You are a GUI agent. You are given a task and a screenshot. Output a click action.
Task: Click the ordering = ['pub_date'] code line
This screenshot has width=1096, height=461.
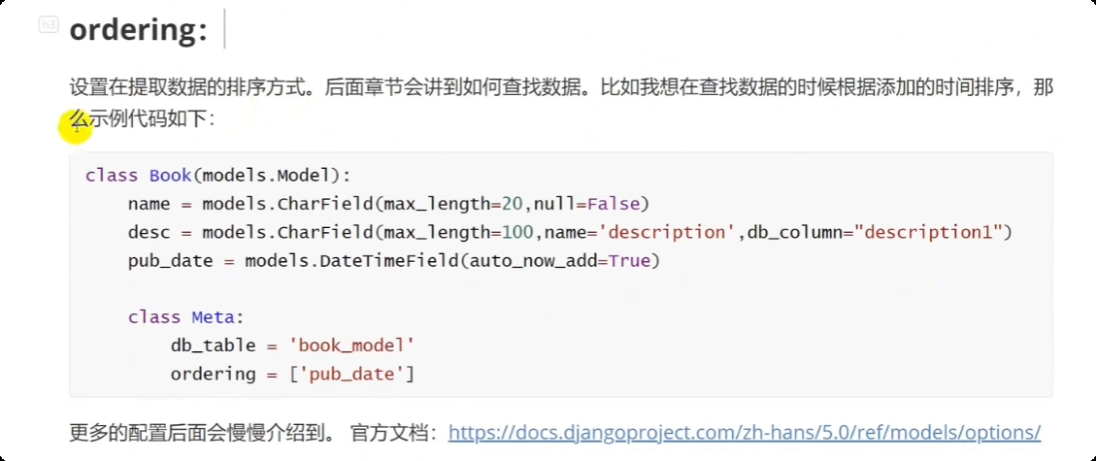tap(292, 374)
